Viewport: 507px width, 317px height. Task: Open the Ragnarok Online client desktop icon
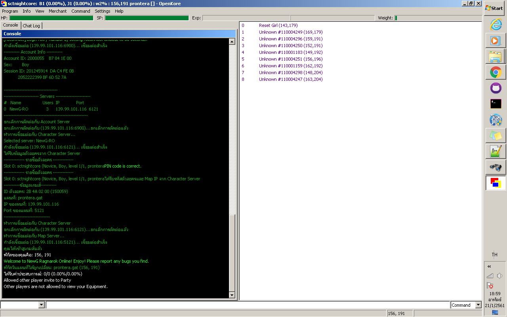coord(496,119)
